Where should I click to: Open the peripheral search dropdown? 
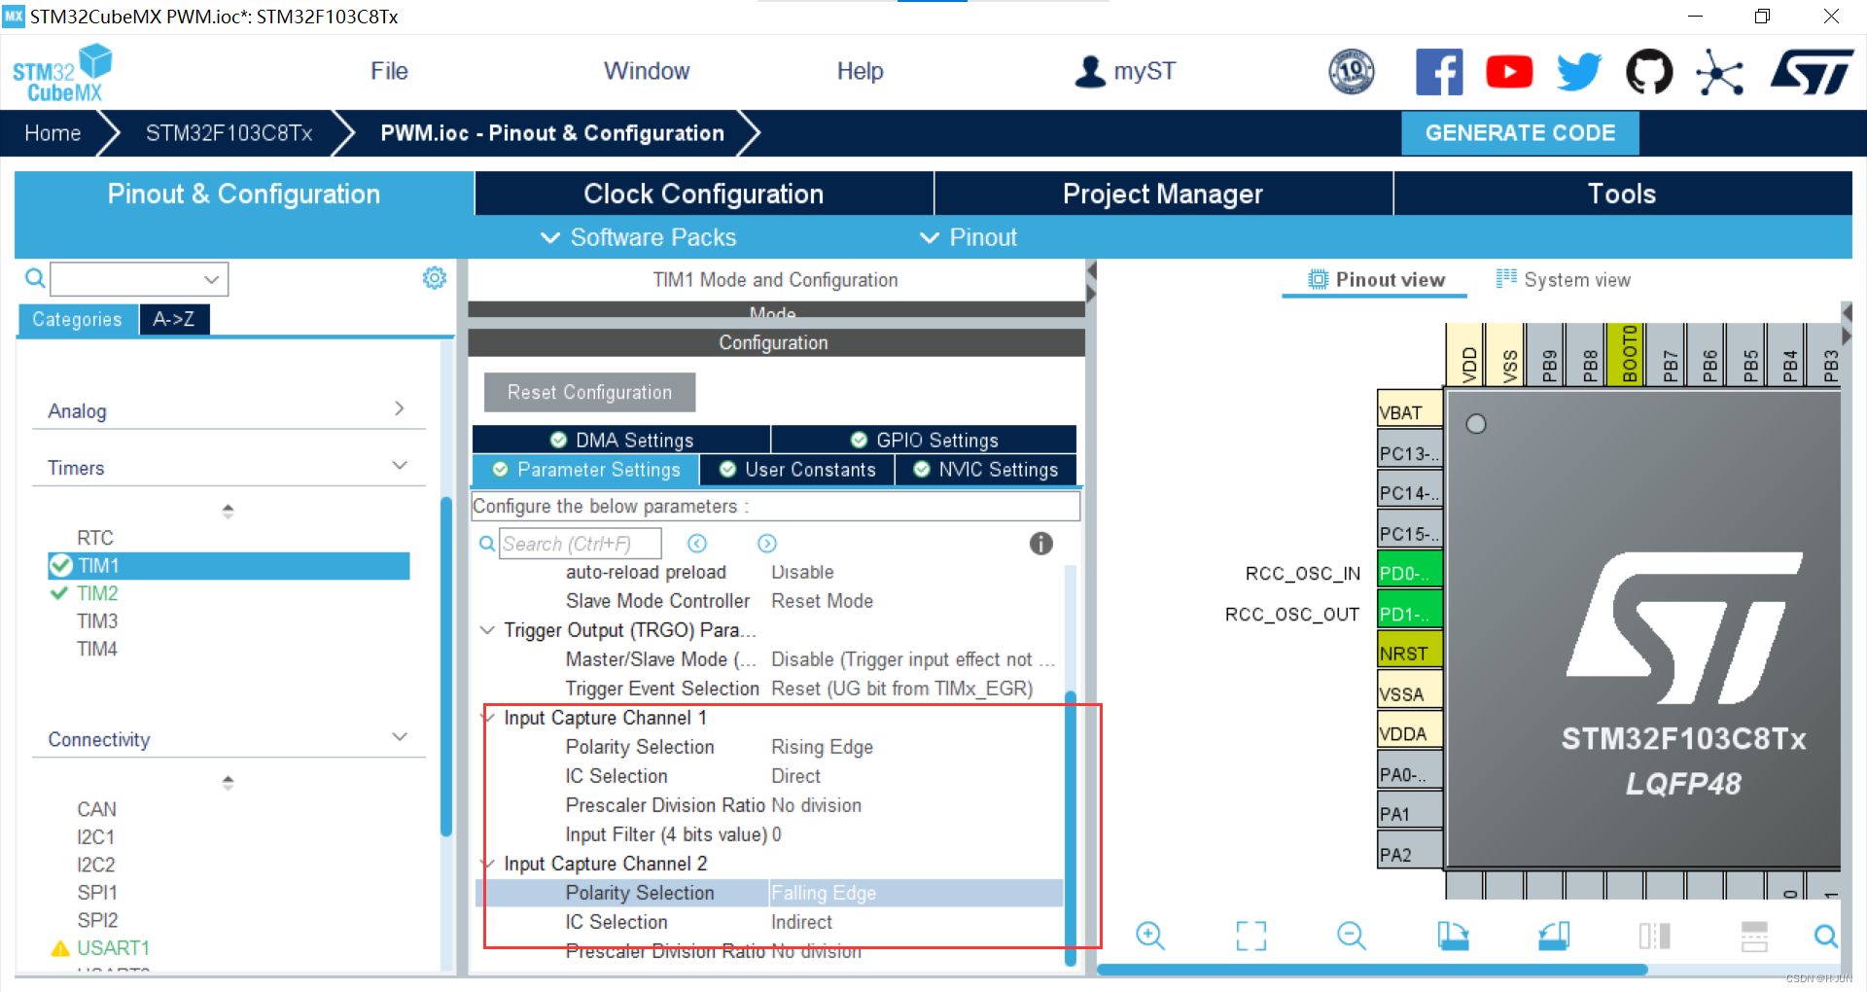(212, 279)
